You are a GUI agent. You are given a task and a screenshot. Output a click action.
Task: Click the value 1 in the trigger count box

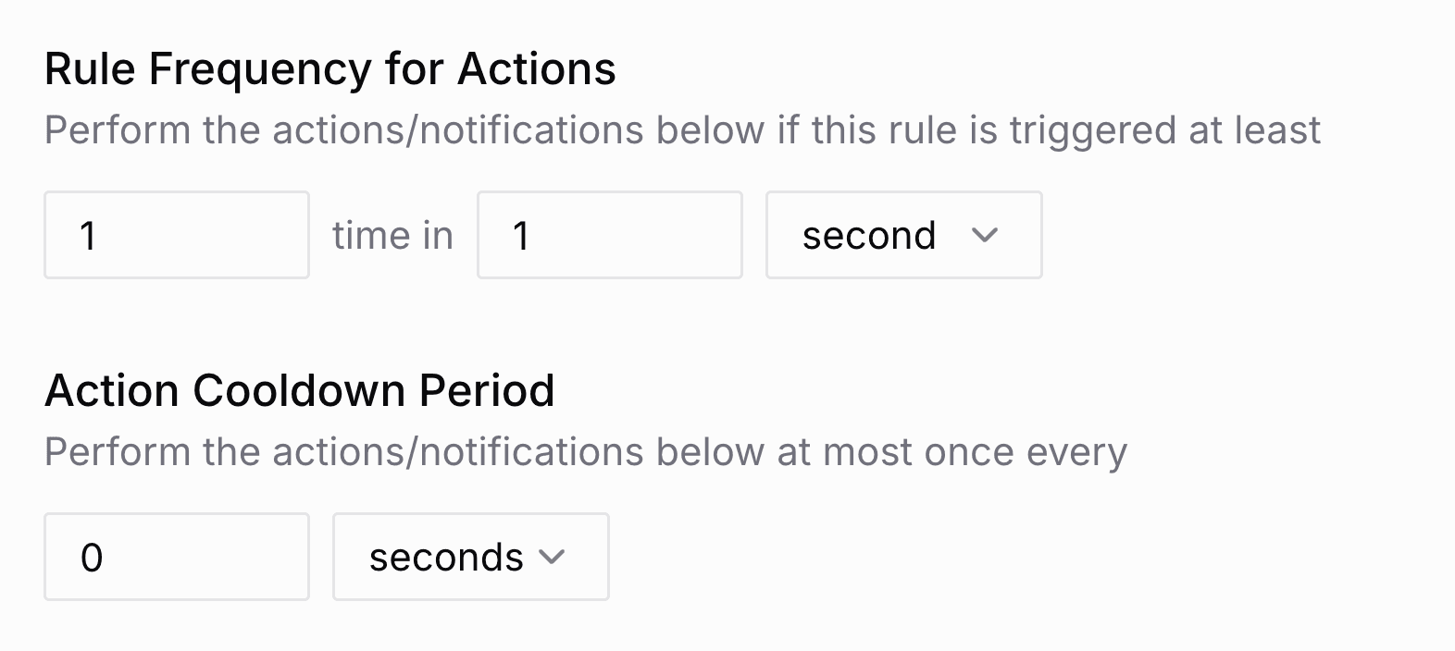pyautogui.click(x=89, y=236)
